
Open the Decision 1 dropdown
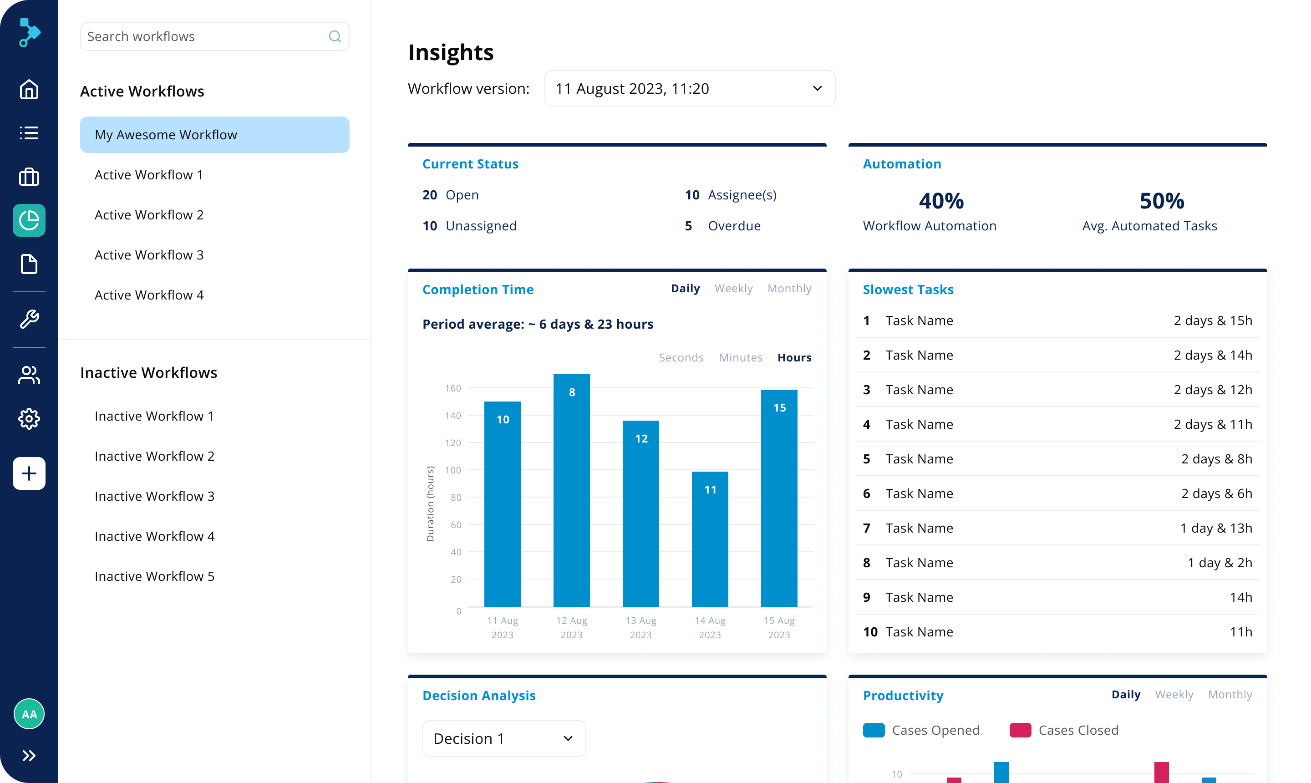[504, 738]
